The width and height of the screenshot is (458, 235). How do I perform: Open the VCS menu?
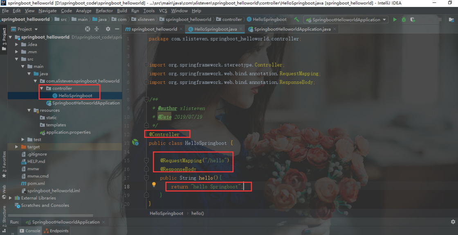coord(163,11)
